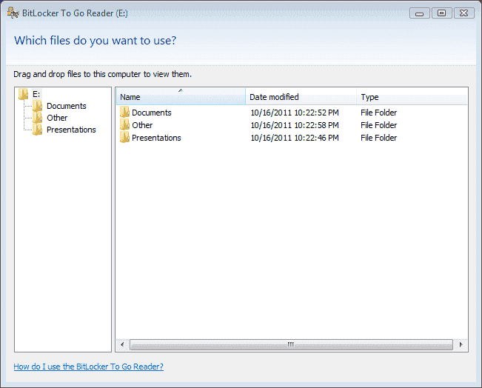Minimize the BitLocker To Go Reader window
Viewport: 482px width, 388px height.
point(419,13)
